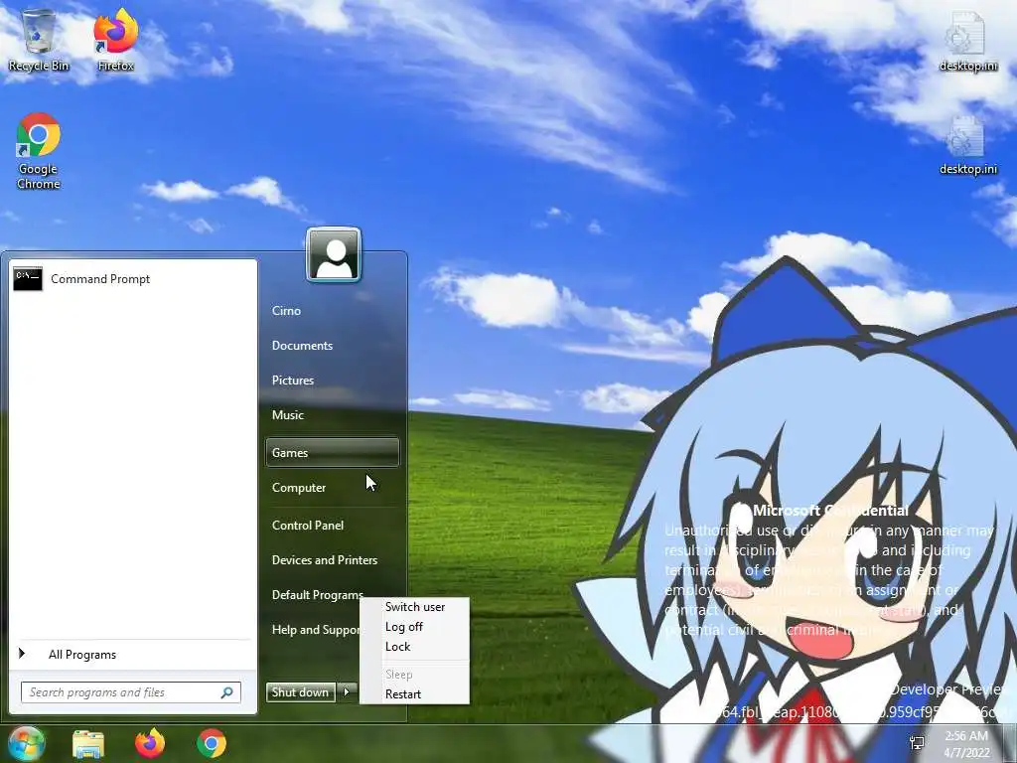
Task: Launch Firefox from the taskbar
Action: (x=150, y=743)
